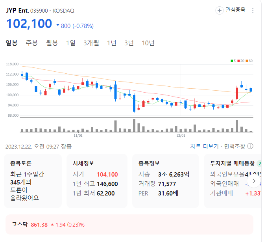266x242 pixels.
Task: Click the 1년 최저 62,200 value
Action: [x=106, y=194]
